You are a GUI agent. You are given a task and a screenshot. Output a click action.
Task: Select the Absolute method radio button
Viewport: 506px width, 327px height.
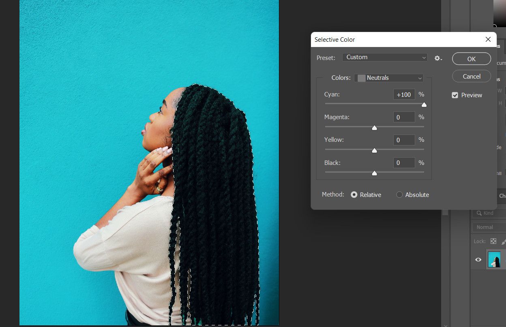pos(399,194)
